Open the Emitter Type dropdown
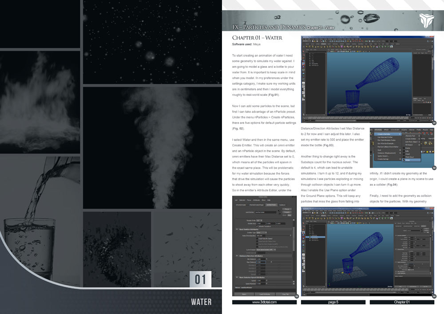The height and width of the screenshot is (314, 444). 262,232
